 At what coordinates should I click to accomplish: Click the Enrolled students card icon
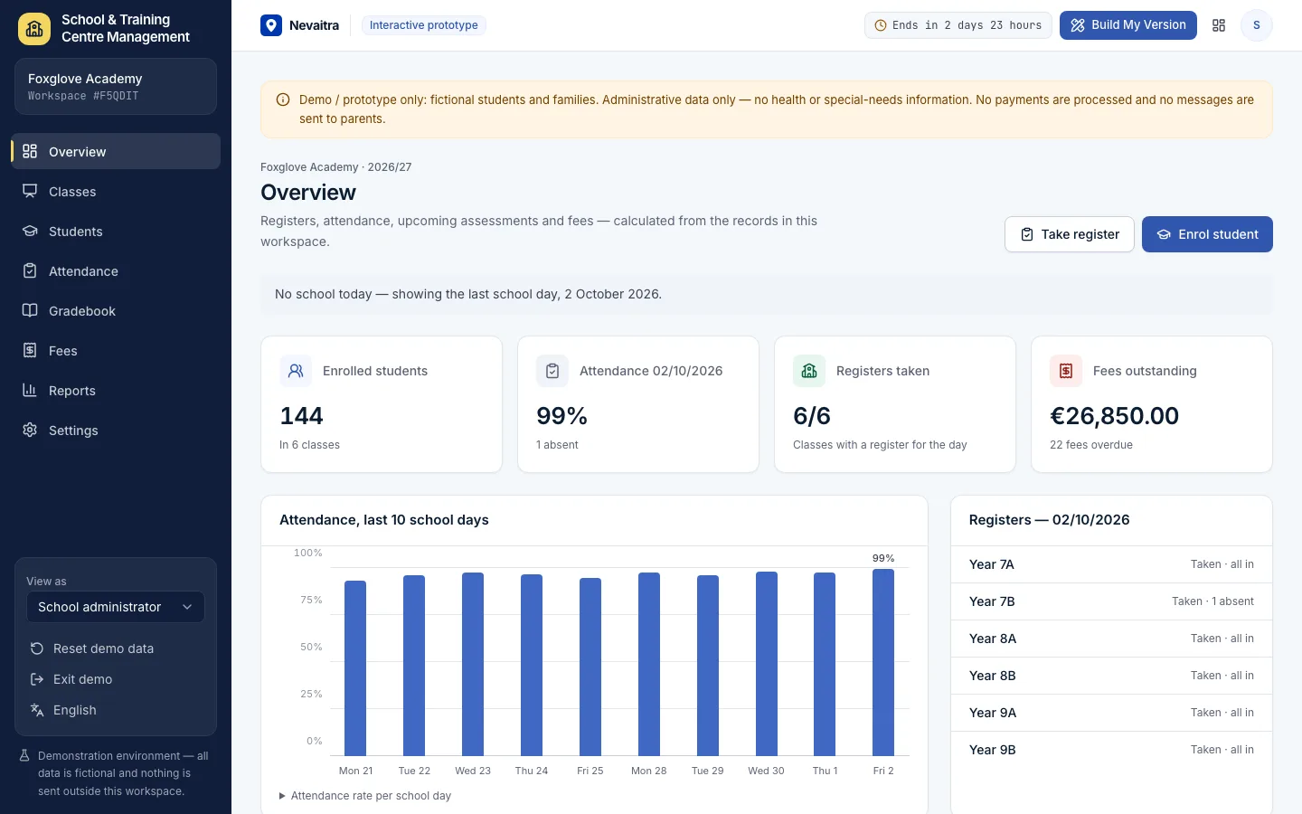[296, 371]
